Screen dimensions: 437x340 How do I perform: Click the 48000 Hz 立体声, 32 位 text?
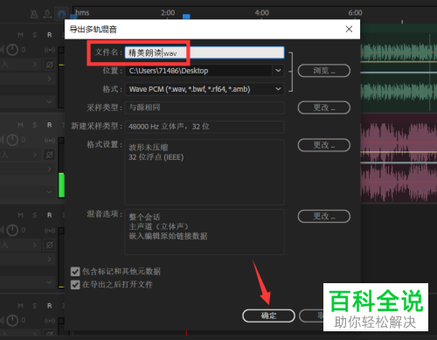pos(169,127)
